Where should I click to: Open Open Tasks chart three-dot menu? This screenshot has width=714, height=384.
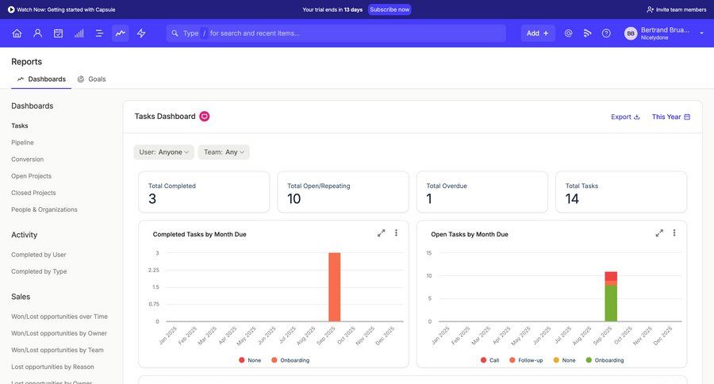pyautogui.click(x=674, y=233)
